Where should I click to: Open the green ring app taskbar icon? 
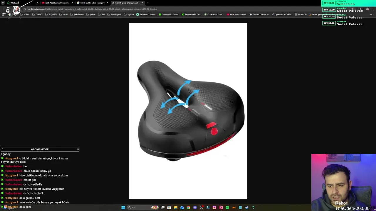[253, 207]
